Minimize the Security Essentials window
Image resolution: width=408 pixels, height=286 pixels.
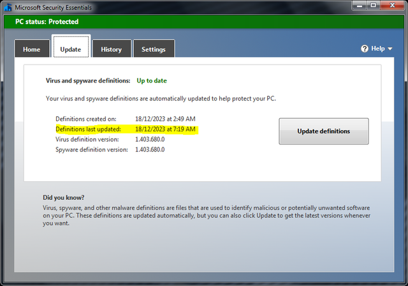click(x=360, y=6)
